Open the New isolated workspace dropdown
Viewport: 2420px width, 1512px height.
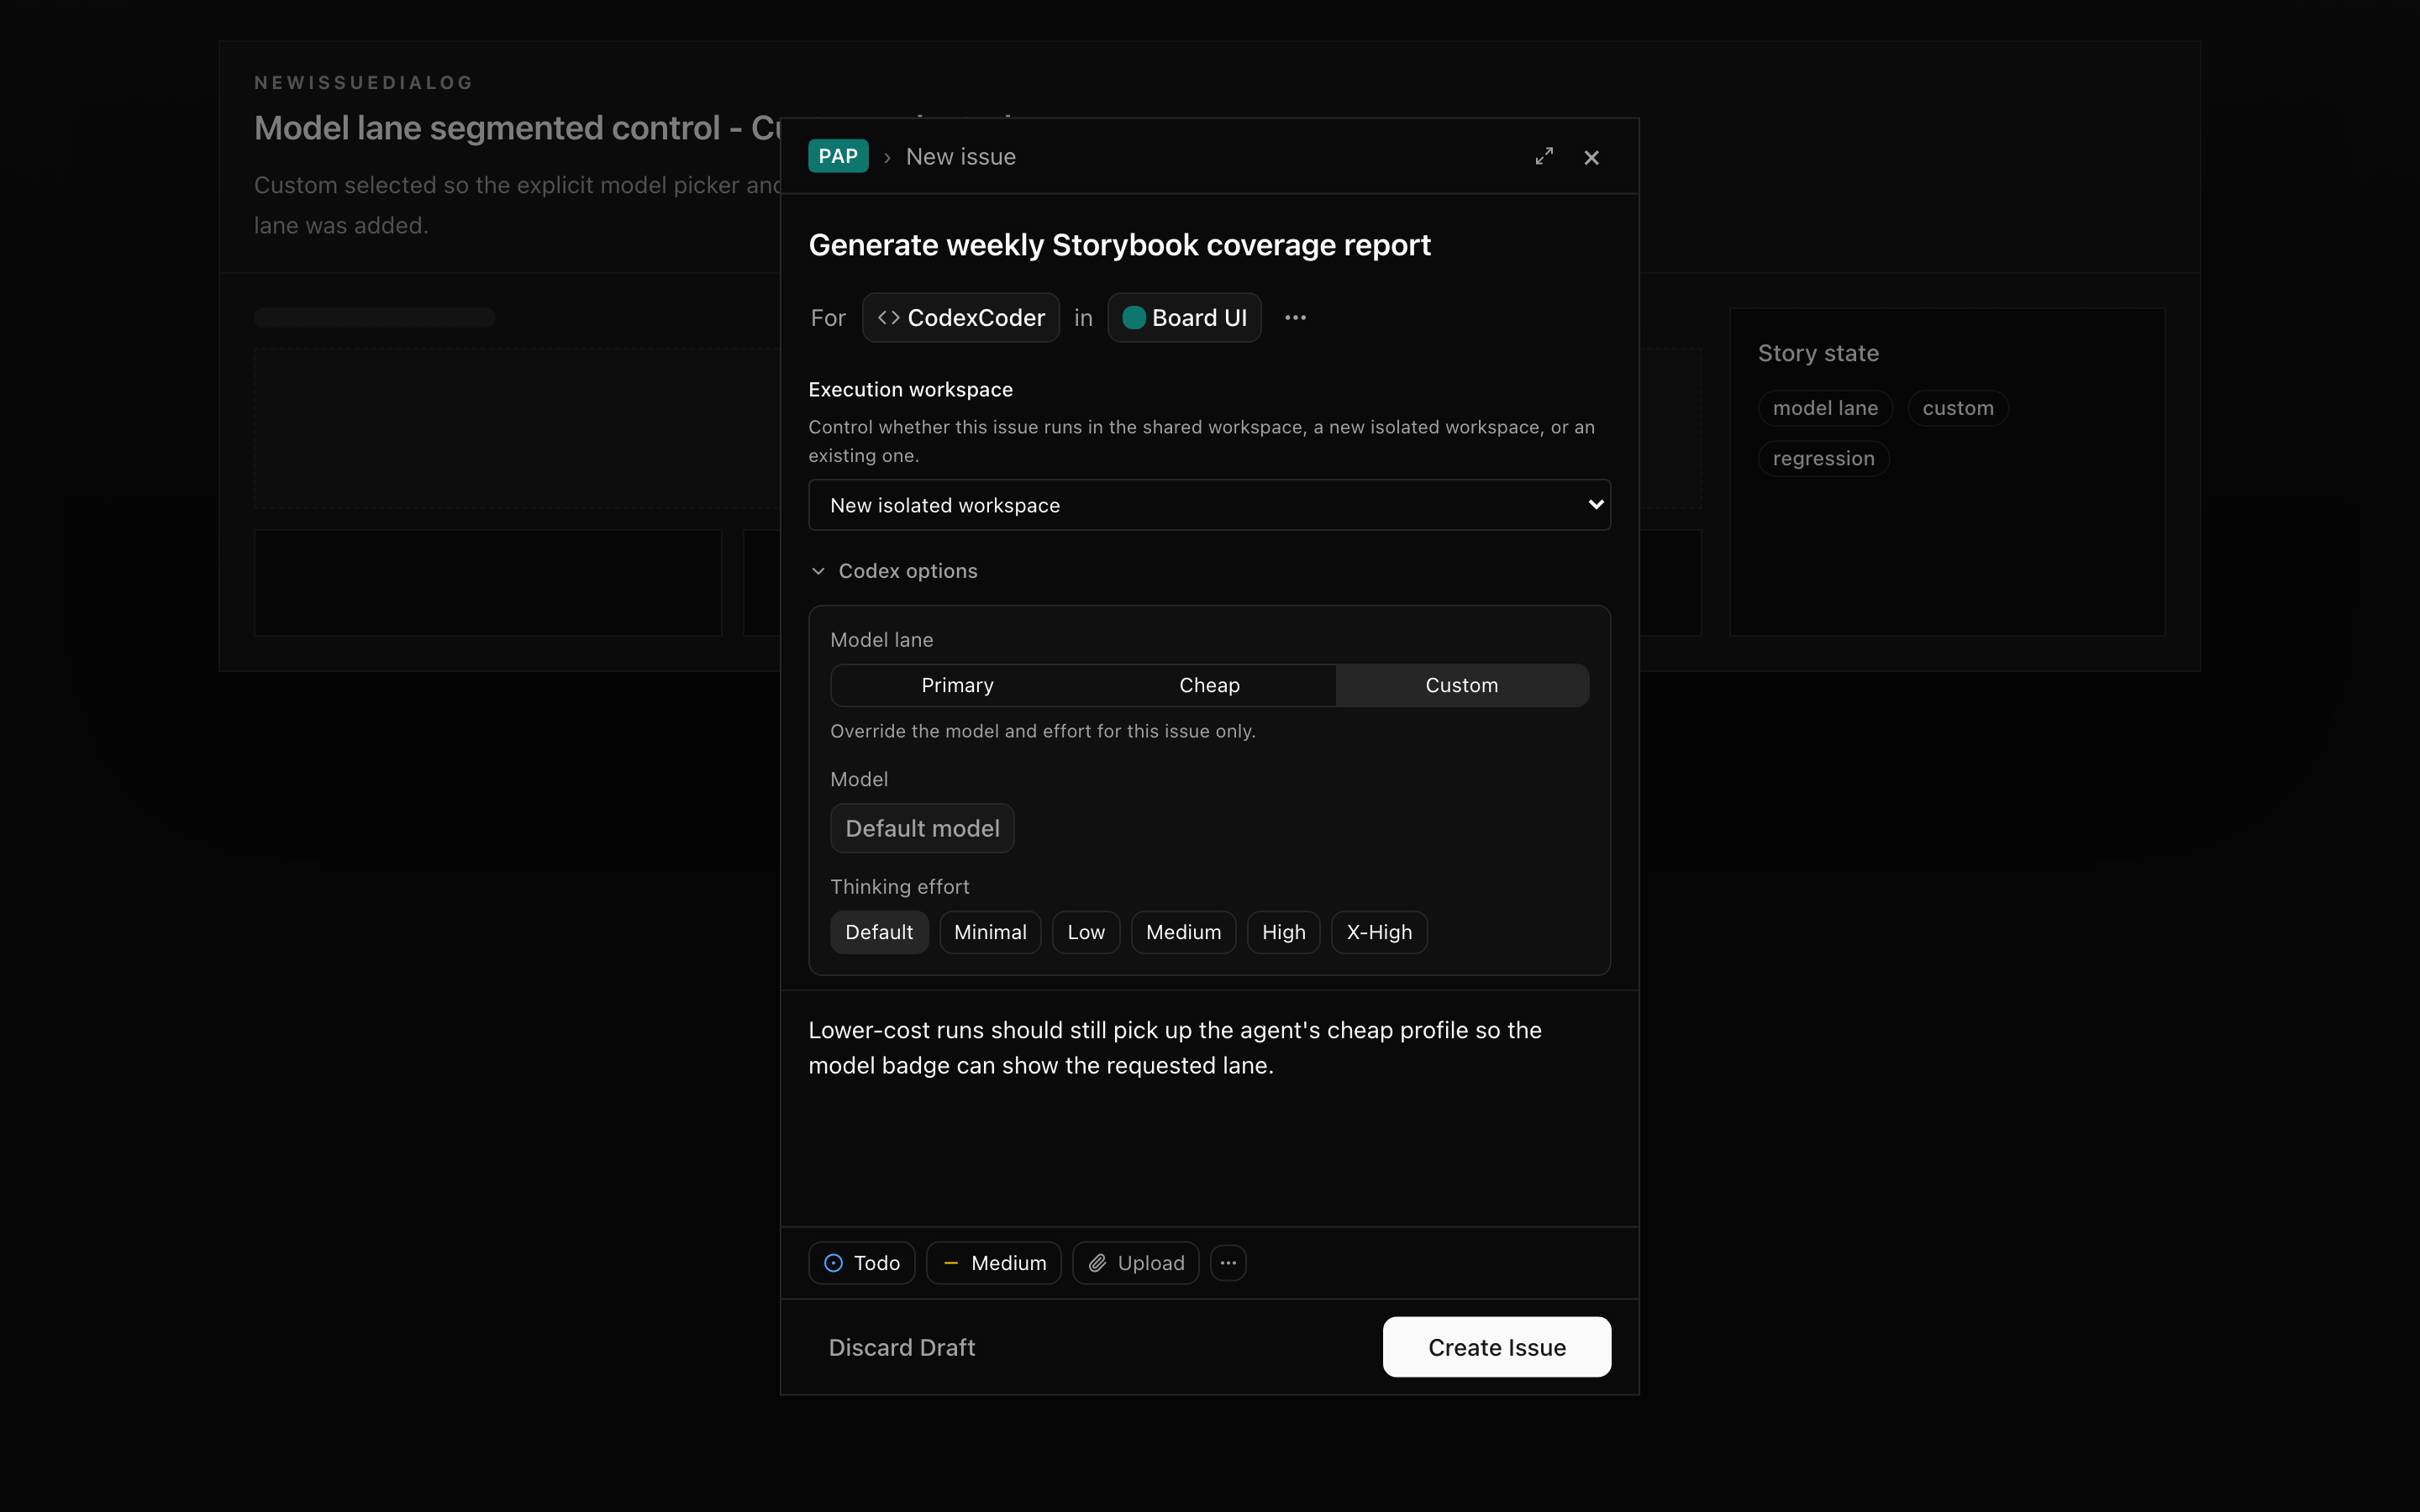[x=1209, y=505]
